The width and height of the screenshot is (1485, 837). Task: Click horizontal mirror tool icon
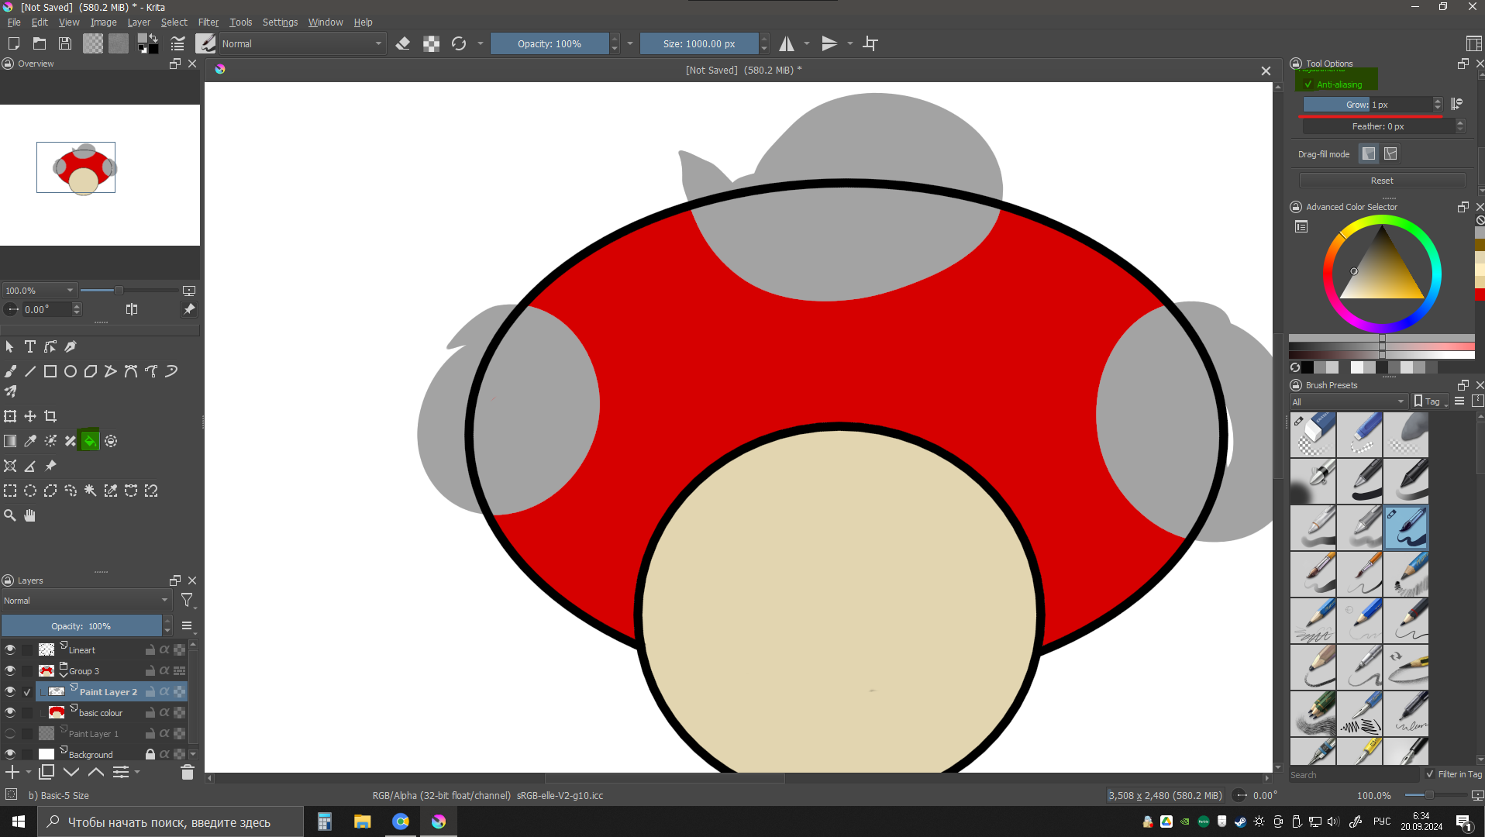(787, 43)
